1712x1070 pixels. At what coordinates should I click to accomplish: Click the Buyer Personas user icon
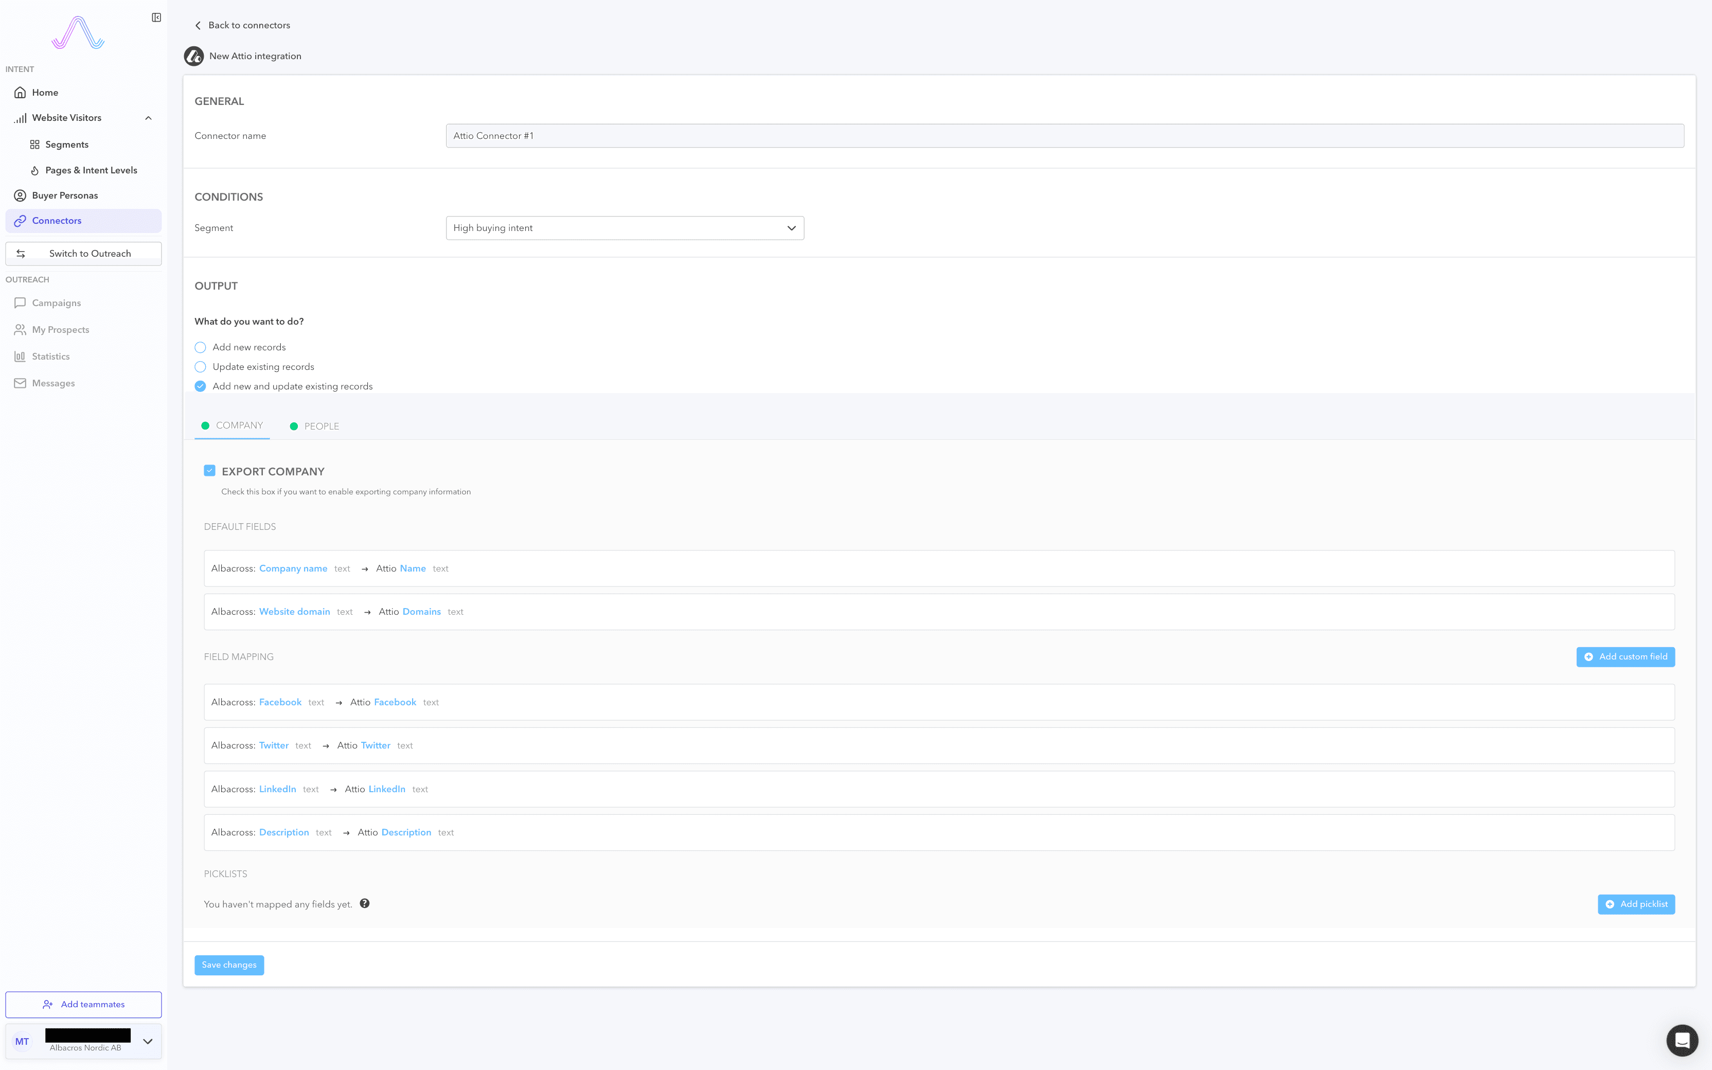pyautogui.click(x=20, y=195)
